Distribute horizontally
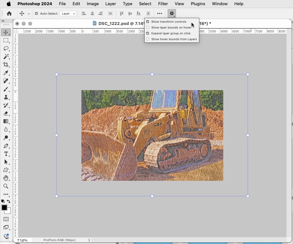 pos(148,14)
